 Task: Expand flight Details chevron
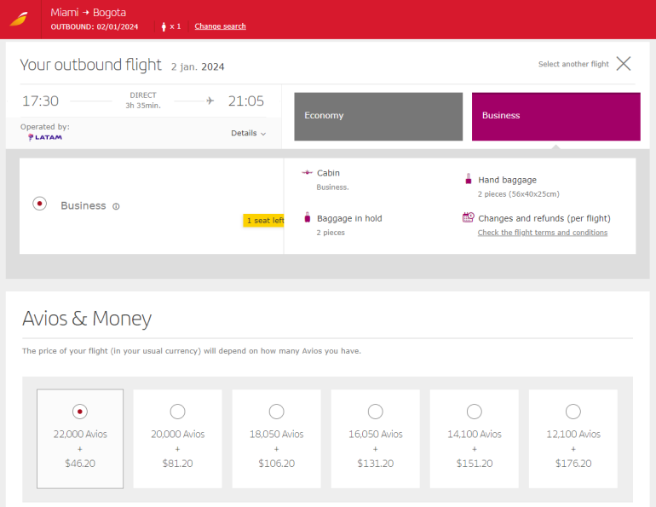(x=249, y=133)
